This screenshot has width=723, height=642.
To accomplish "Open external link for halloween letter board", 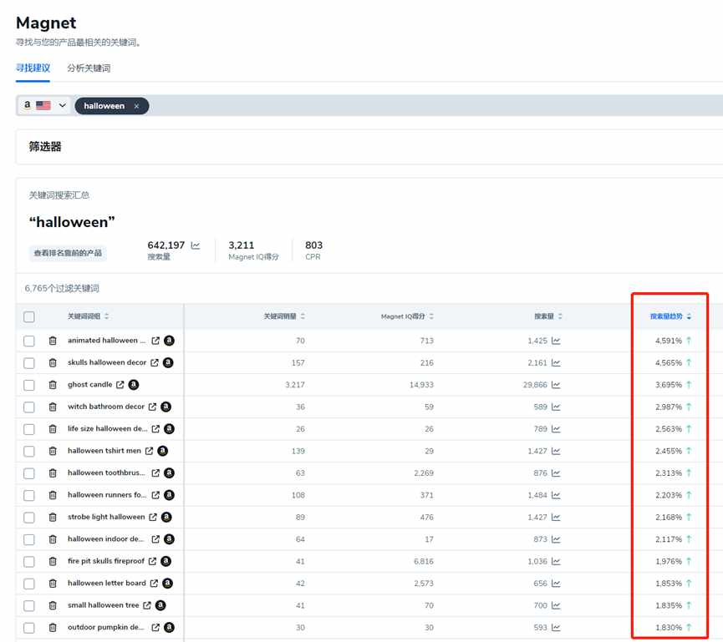I will point(154,583).
